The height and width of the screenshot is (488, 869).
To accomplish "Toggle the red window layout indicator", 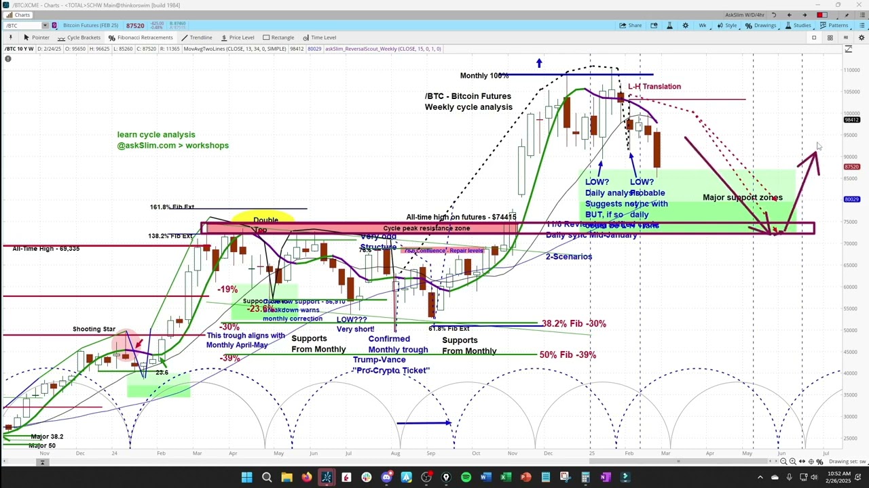I will [822, 15].
